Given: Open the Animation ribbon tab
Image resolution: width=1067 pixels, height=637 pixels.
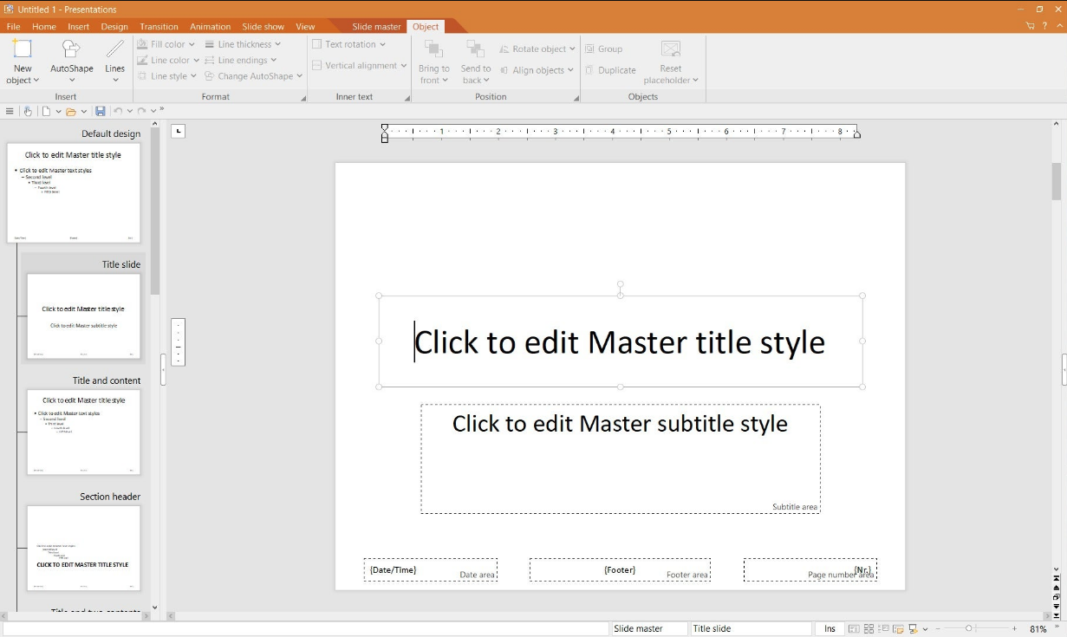Looking at the screenshot, I should (211, 27).
